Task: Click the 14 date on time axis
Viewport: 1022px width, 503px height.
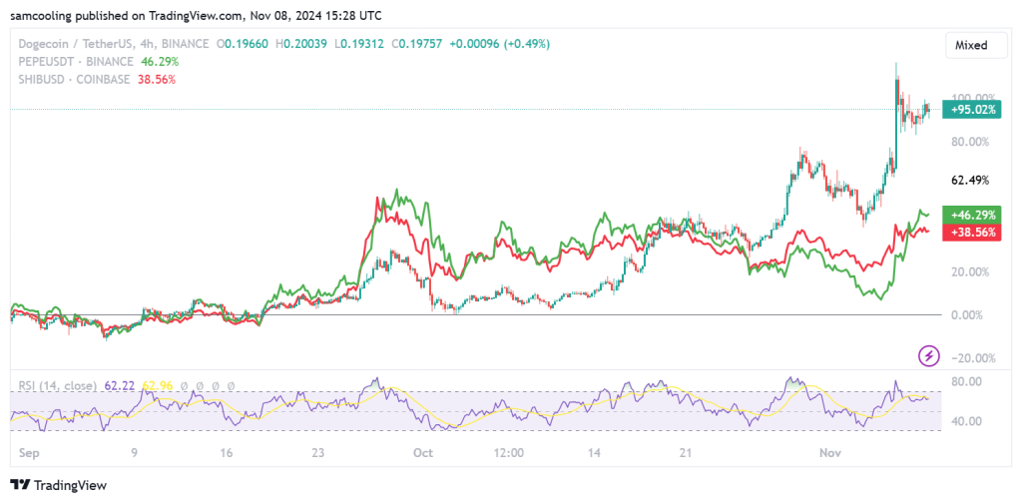Action: 594,451
